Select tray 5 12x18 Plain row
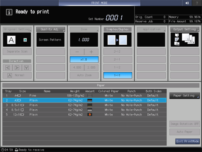The width and height of the screenshot is (202, 152). (84, 114)
